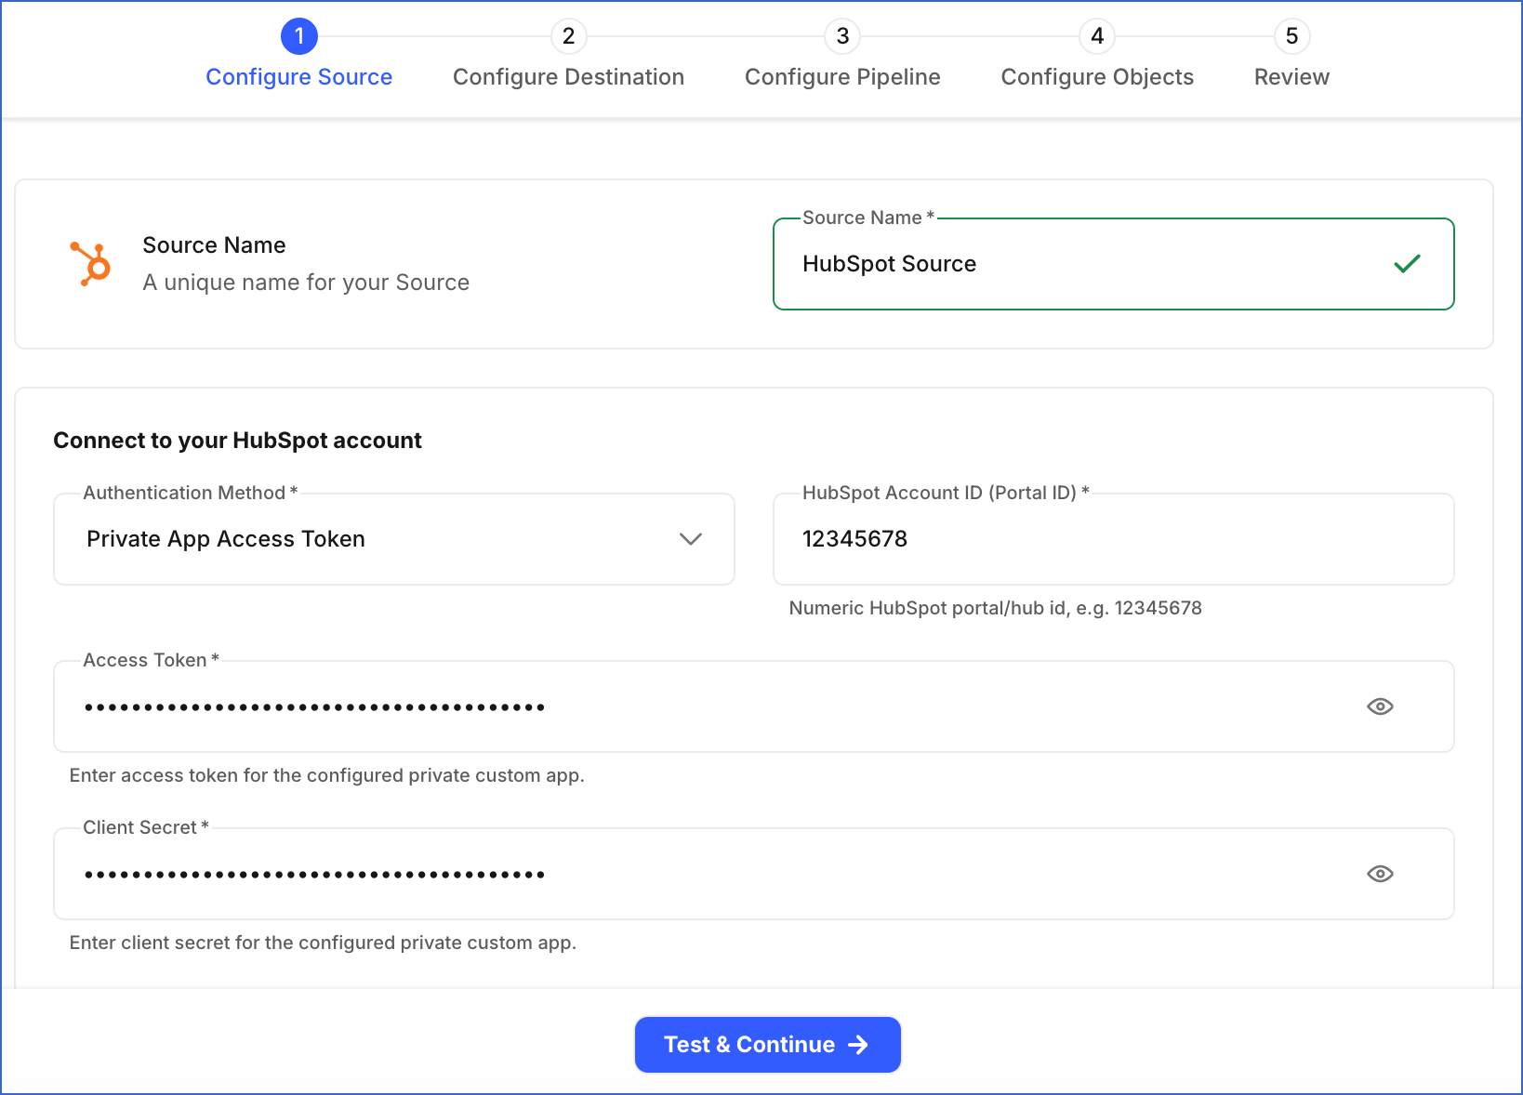Image resolution: width=1523 pixels, height=1095 pixels.
Task: Open the Private App Access Token selector
Action: (x=394, y=539)
